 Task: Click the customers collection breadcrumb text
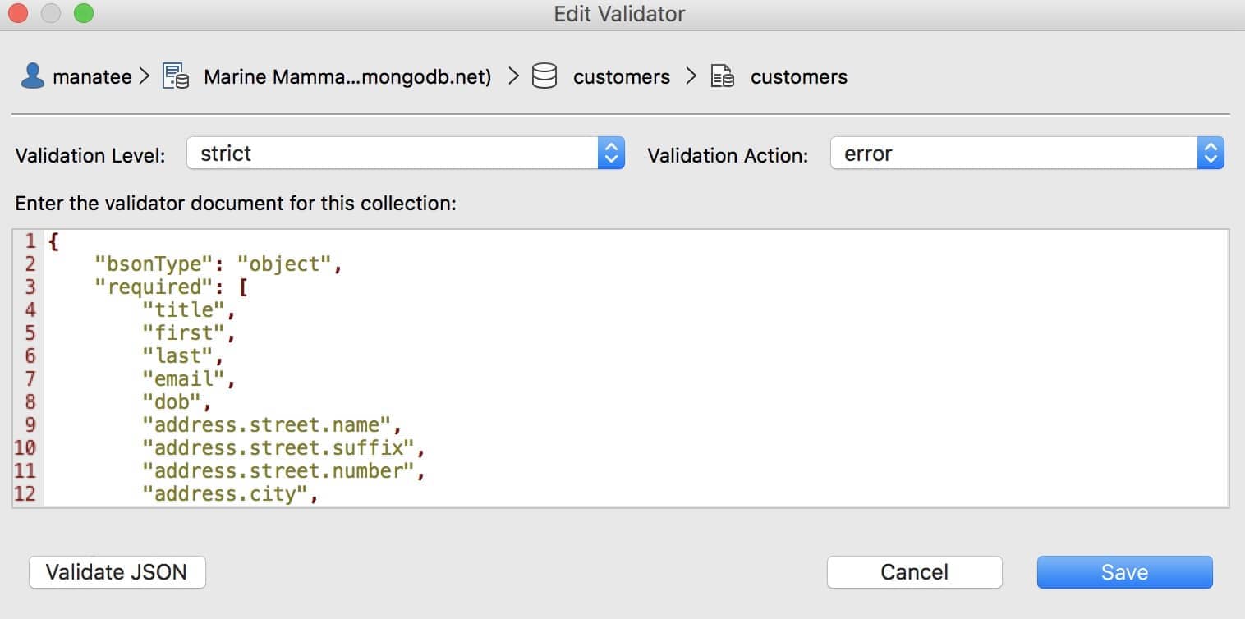(799, 77)
